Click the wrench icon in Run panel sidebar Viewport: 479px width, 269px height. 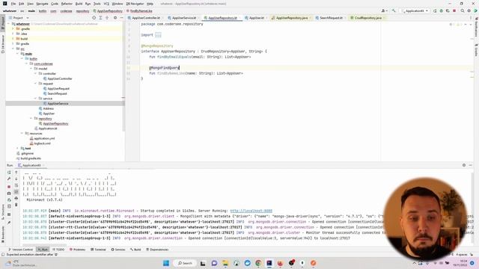coord(9,179)
